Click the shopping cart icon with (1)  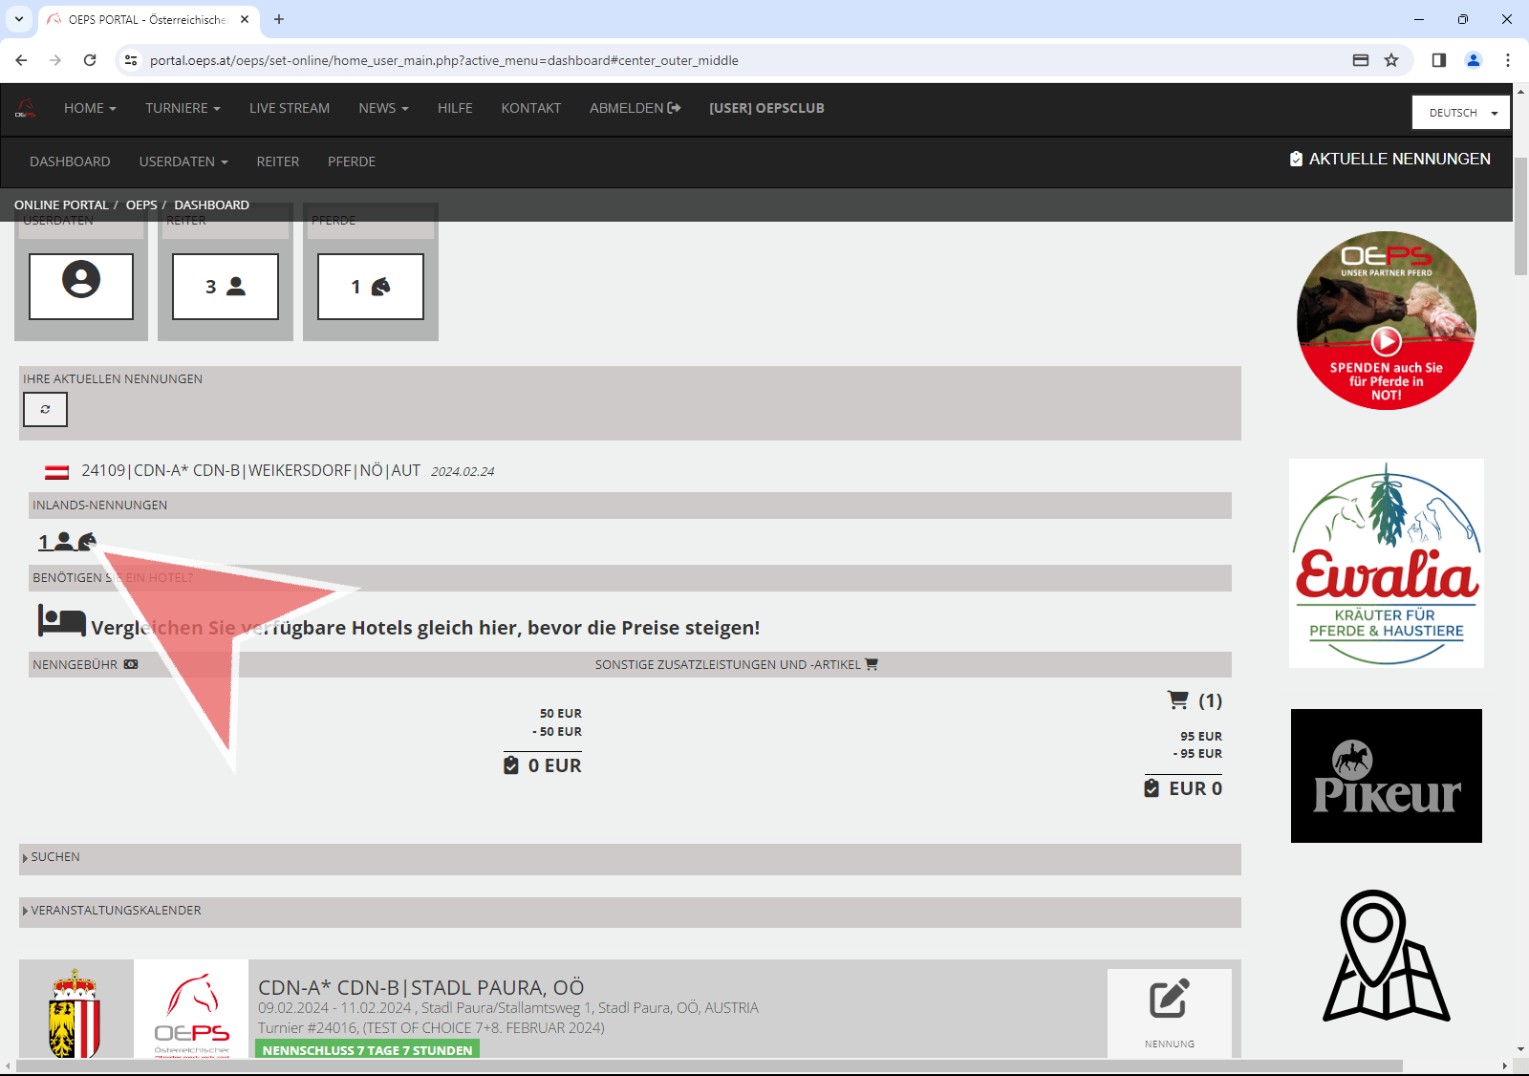pyautogui.click(x=1178, y=700)
